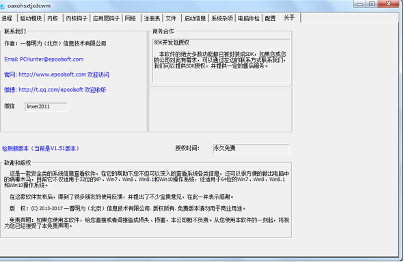The width and height of the screenshot is (404, 262).
Task: Open the 驱动模块 tab
Action: [x=31, y=18]
